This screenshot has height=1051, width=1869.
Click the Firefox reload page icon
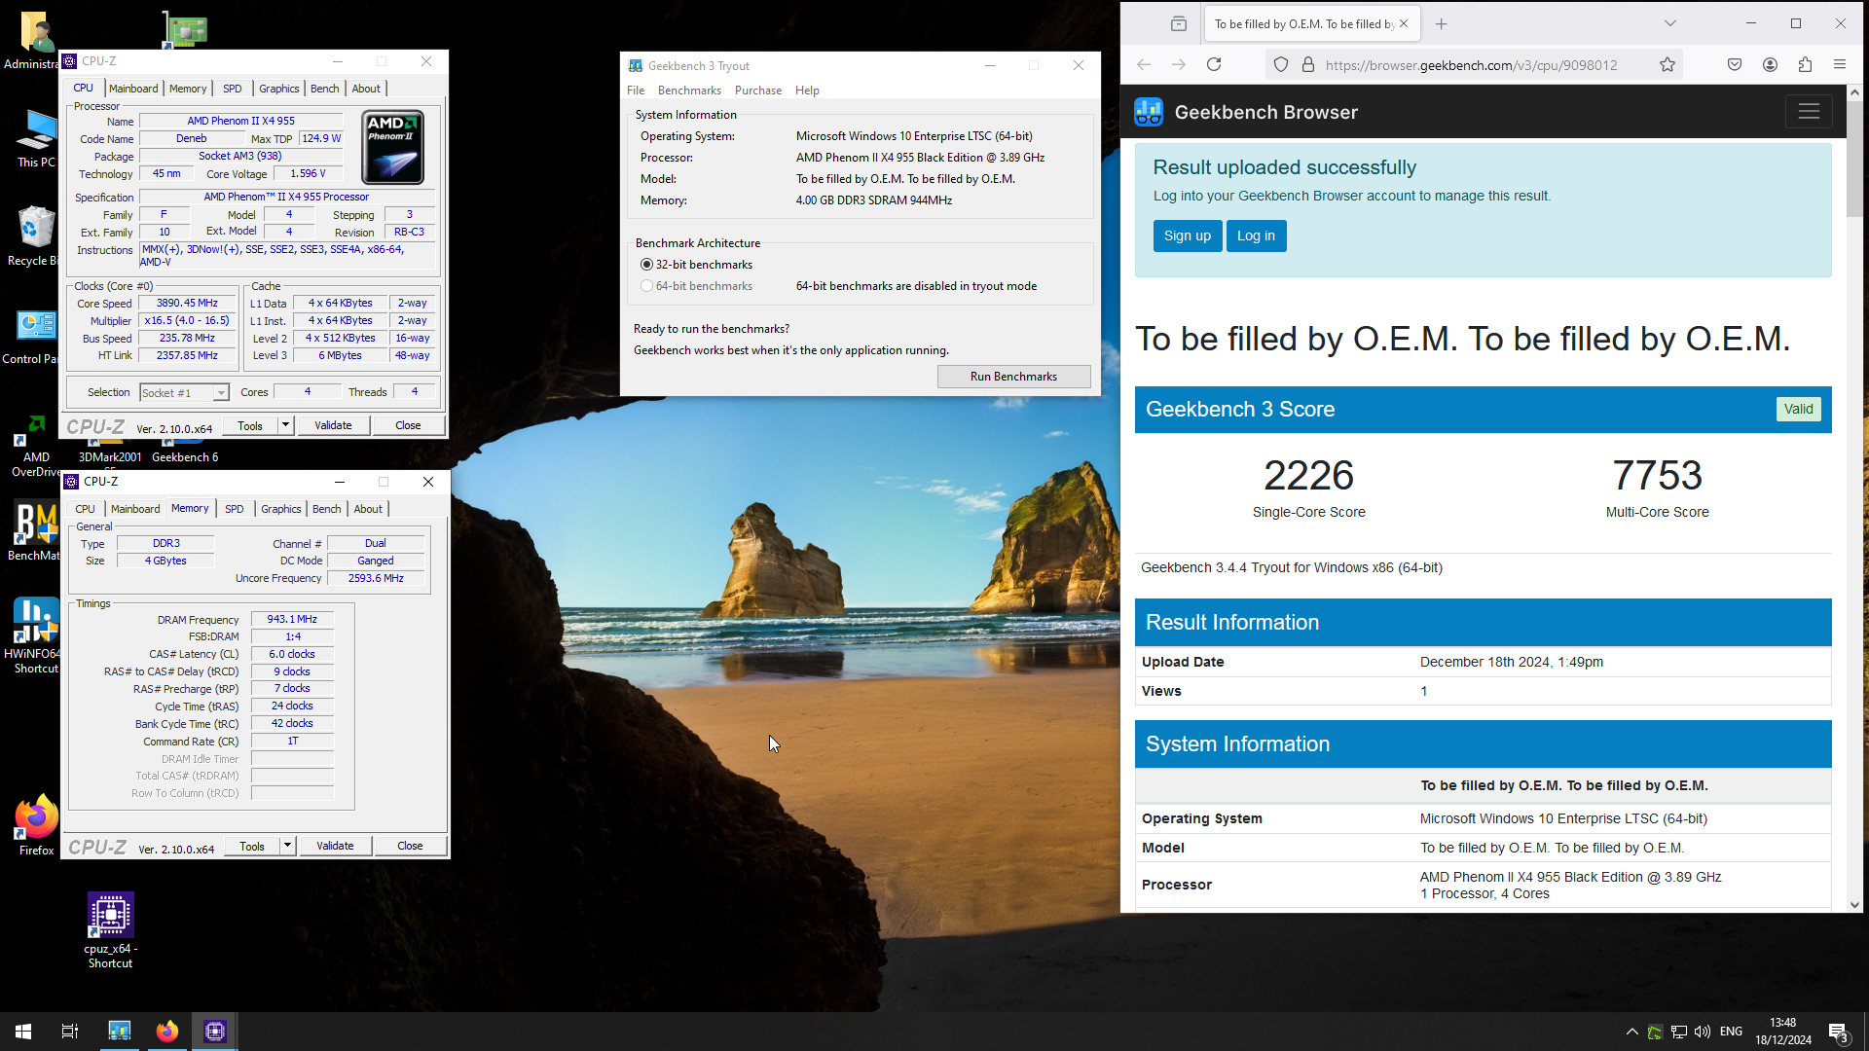tap(1214, 64)
